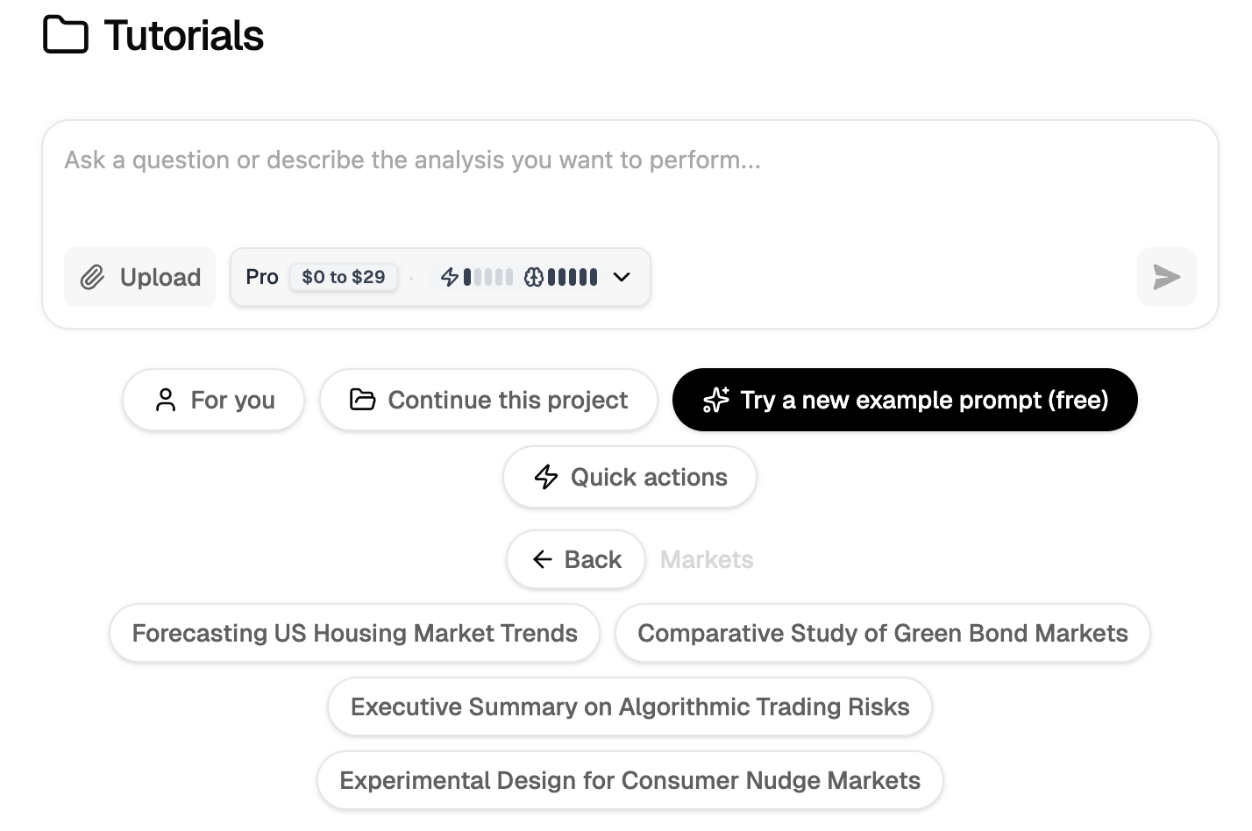Go Back from the Markets category
The image size is (1252, 831).
click(576, 559)
